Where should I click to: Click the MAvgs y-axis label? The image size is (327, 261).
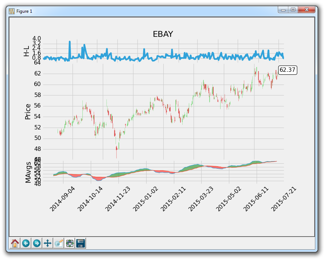(28, 172)
